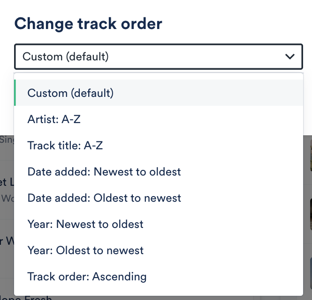Sort by Track title: A-Z

65,146
